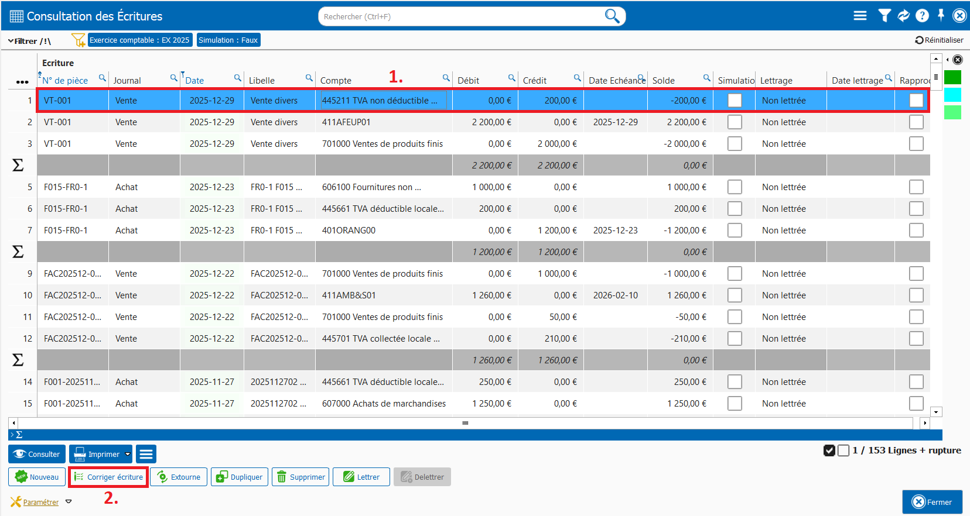Click inside the Rechercher search field
The height and width of the screenshot is (516, 970).
[x=457, y=16]
